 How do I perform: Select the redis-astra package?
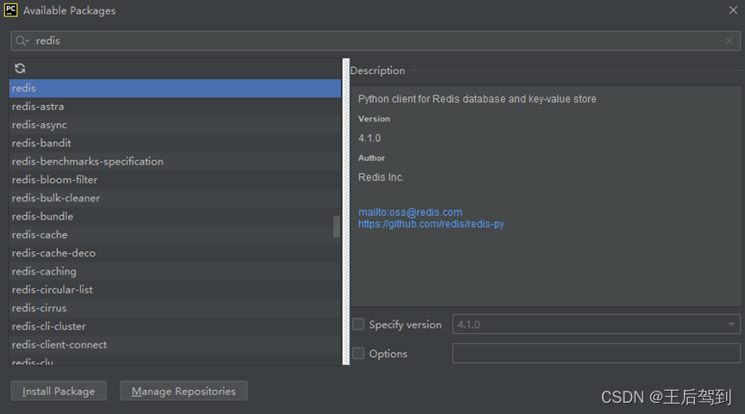(175, 107)
